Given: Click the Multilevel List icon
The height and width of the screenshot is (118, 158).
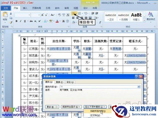Looking at the screenshot, I should pyautogui.click(x=86, y=14).
